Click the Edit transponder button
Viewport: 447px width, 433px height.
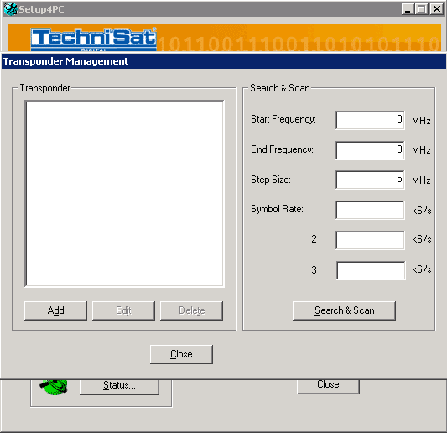(123, 310)
